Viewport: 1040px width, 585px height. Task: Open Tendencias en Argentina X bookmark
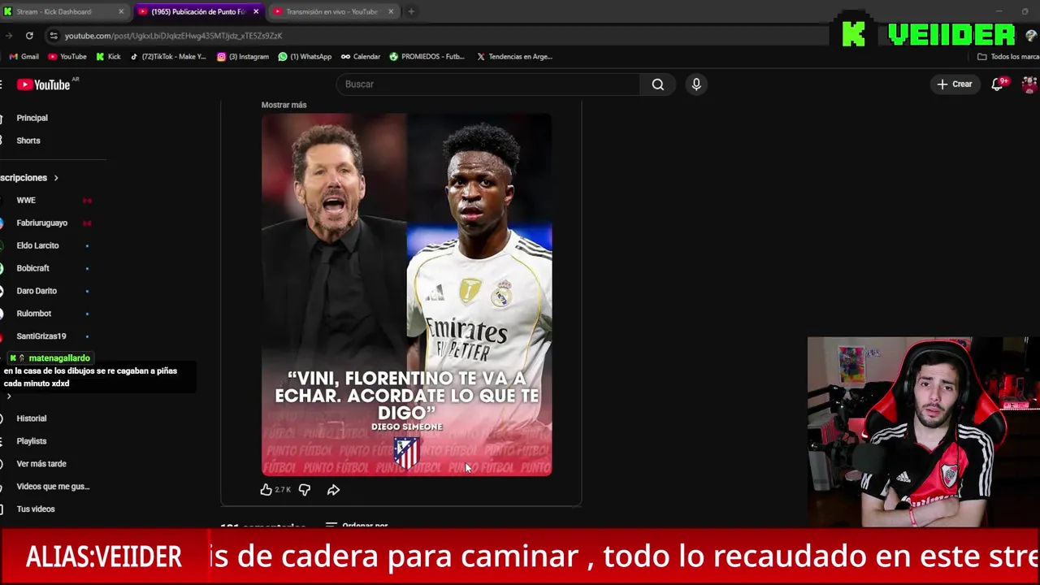click(x=514, y=57)
